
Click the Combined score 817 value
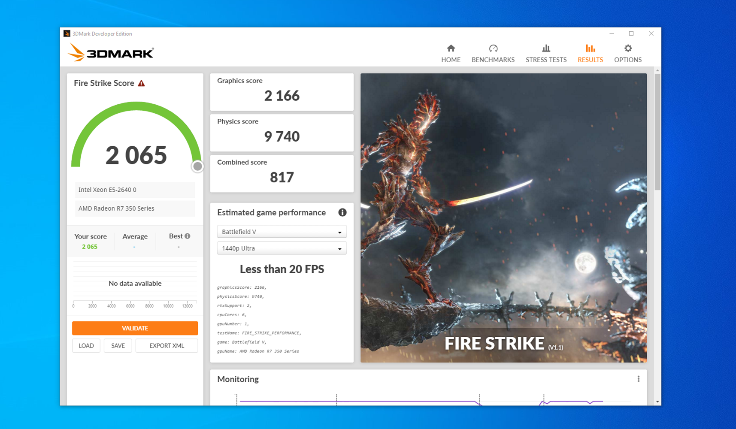pos(282,177)
